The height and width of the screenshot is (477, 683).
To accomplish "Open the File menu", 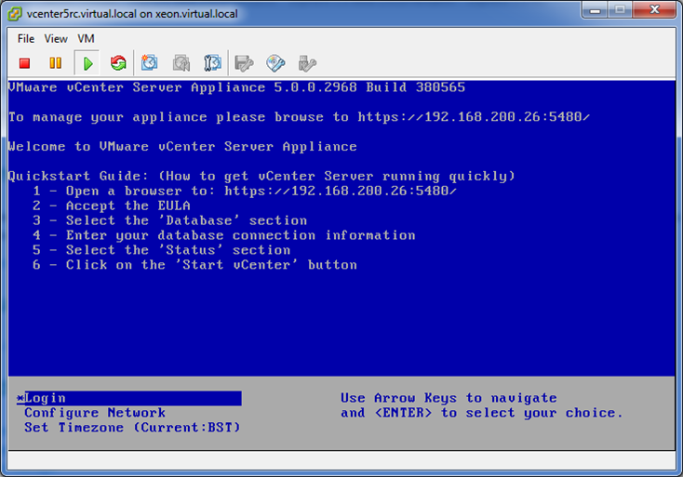I will tap(26, 39).
